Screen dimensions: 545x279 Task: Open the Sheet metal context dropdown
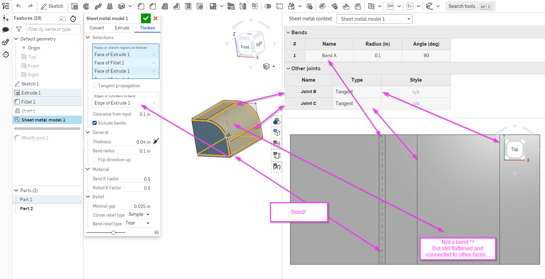pos(375,19)
